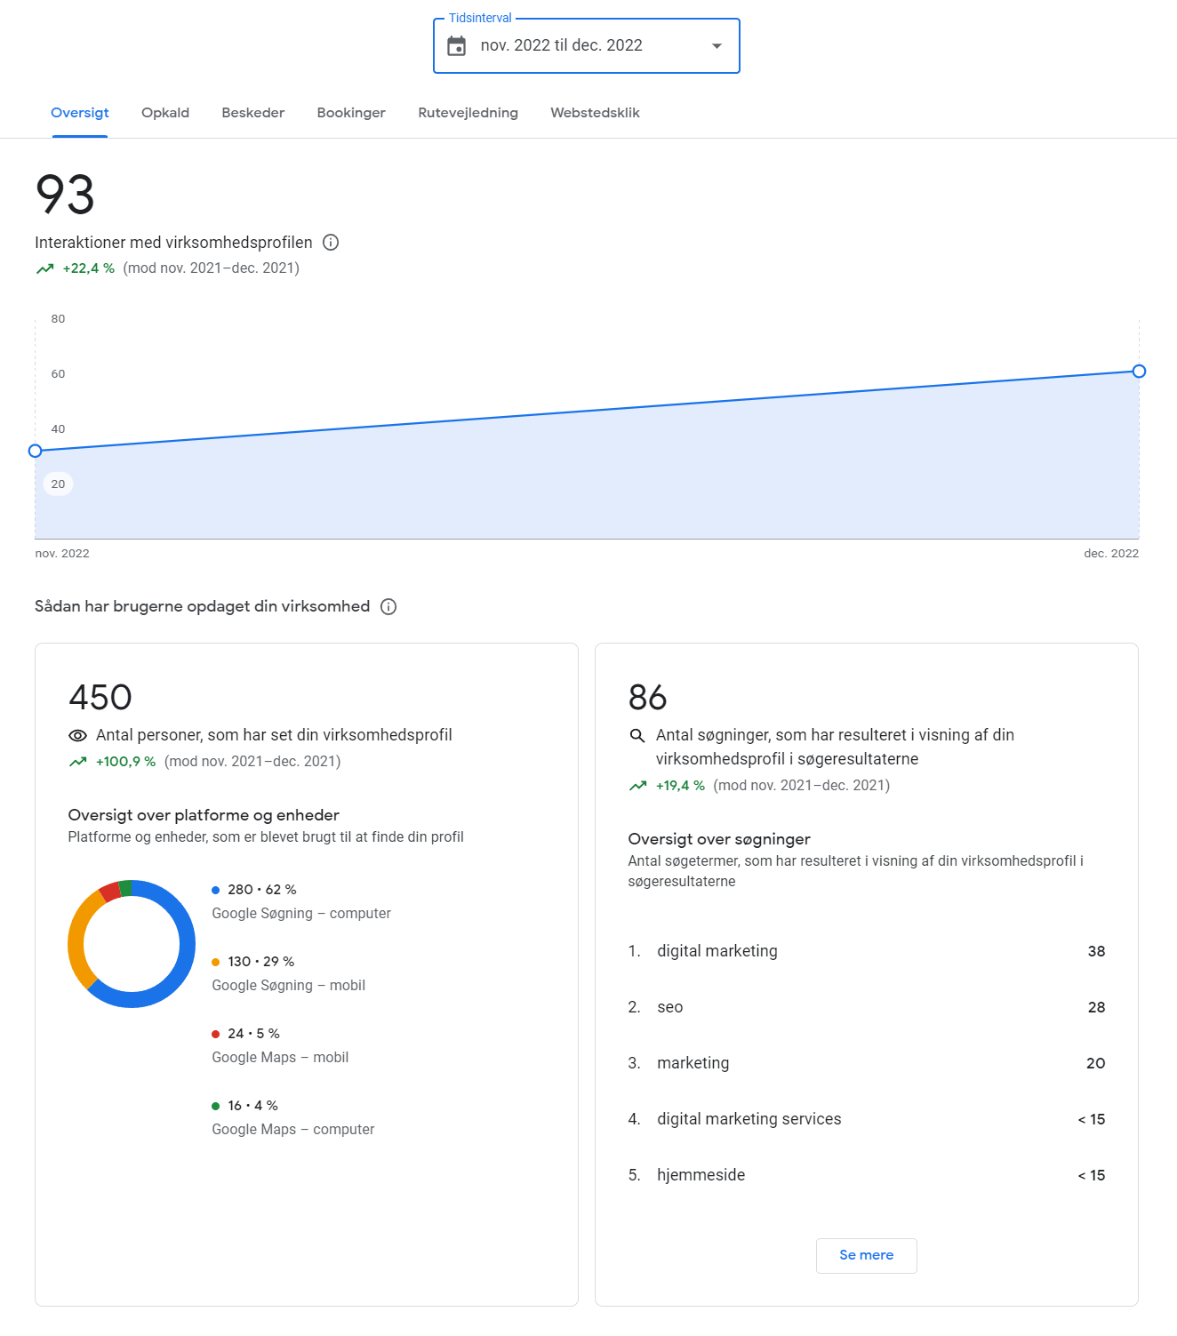Image resolution: width=1177 pixels, height=1336 pixels.
Task: Click trend arrow beside +19,4 %
Action: [x=637, y=786]
